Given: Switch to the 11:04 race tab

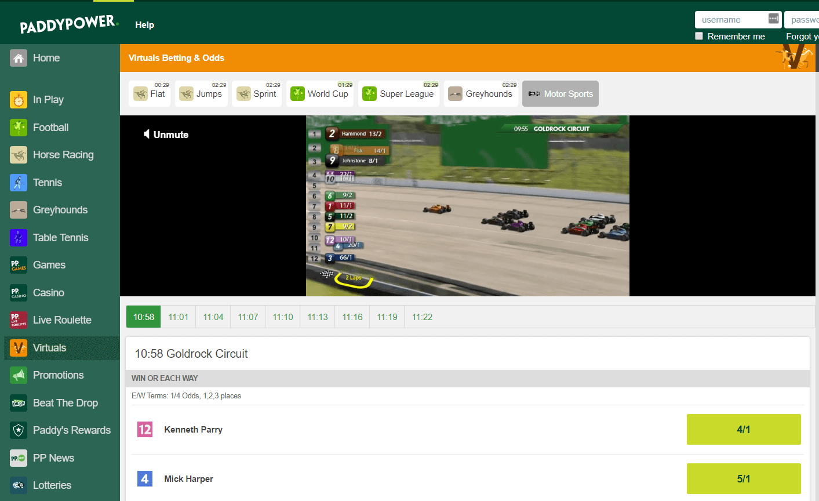Looking at the screenshot, I should [x=213, y=317].
